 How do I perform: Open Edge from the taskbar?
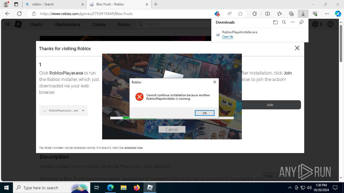pyautogui.click(x=110, y=188)
